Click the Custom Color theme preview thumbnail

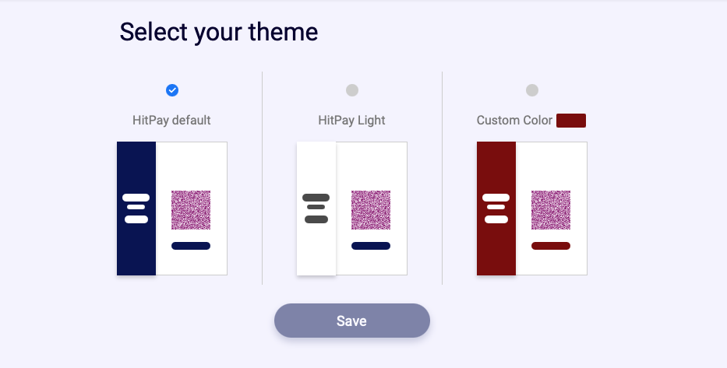click(x=531, y=209)
